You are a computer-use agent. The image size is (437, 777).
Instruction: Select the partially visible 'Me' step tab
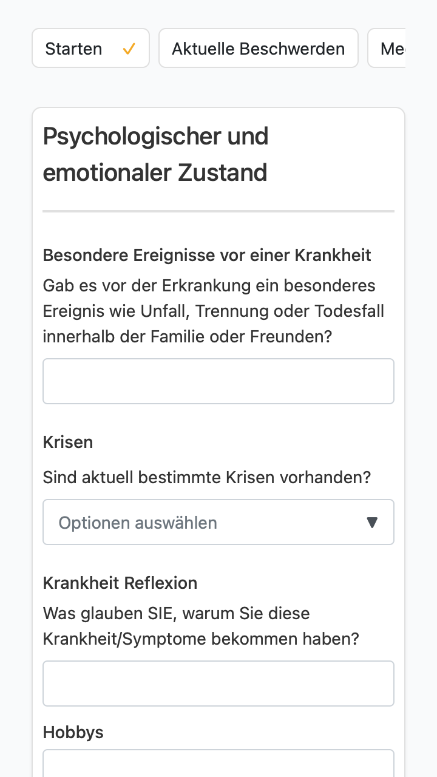pyautogui.click(x=387, y=48)
